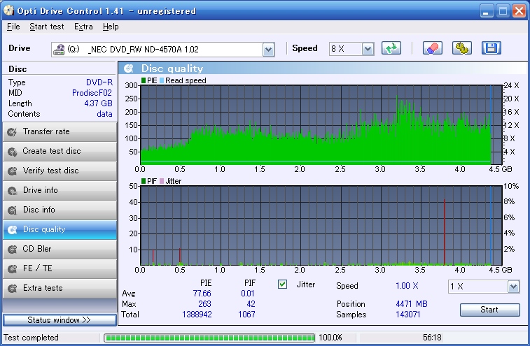
Task: Click the 56:18 elapsed time
Action: 432,338
